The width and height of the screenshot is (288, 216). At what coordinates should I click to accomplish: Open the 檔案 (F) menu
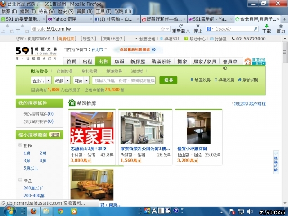tap(9, 12)
